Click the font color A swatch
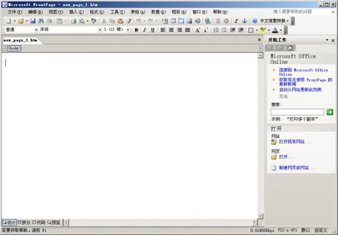 (275, 30)
